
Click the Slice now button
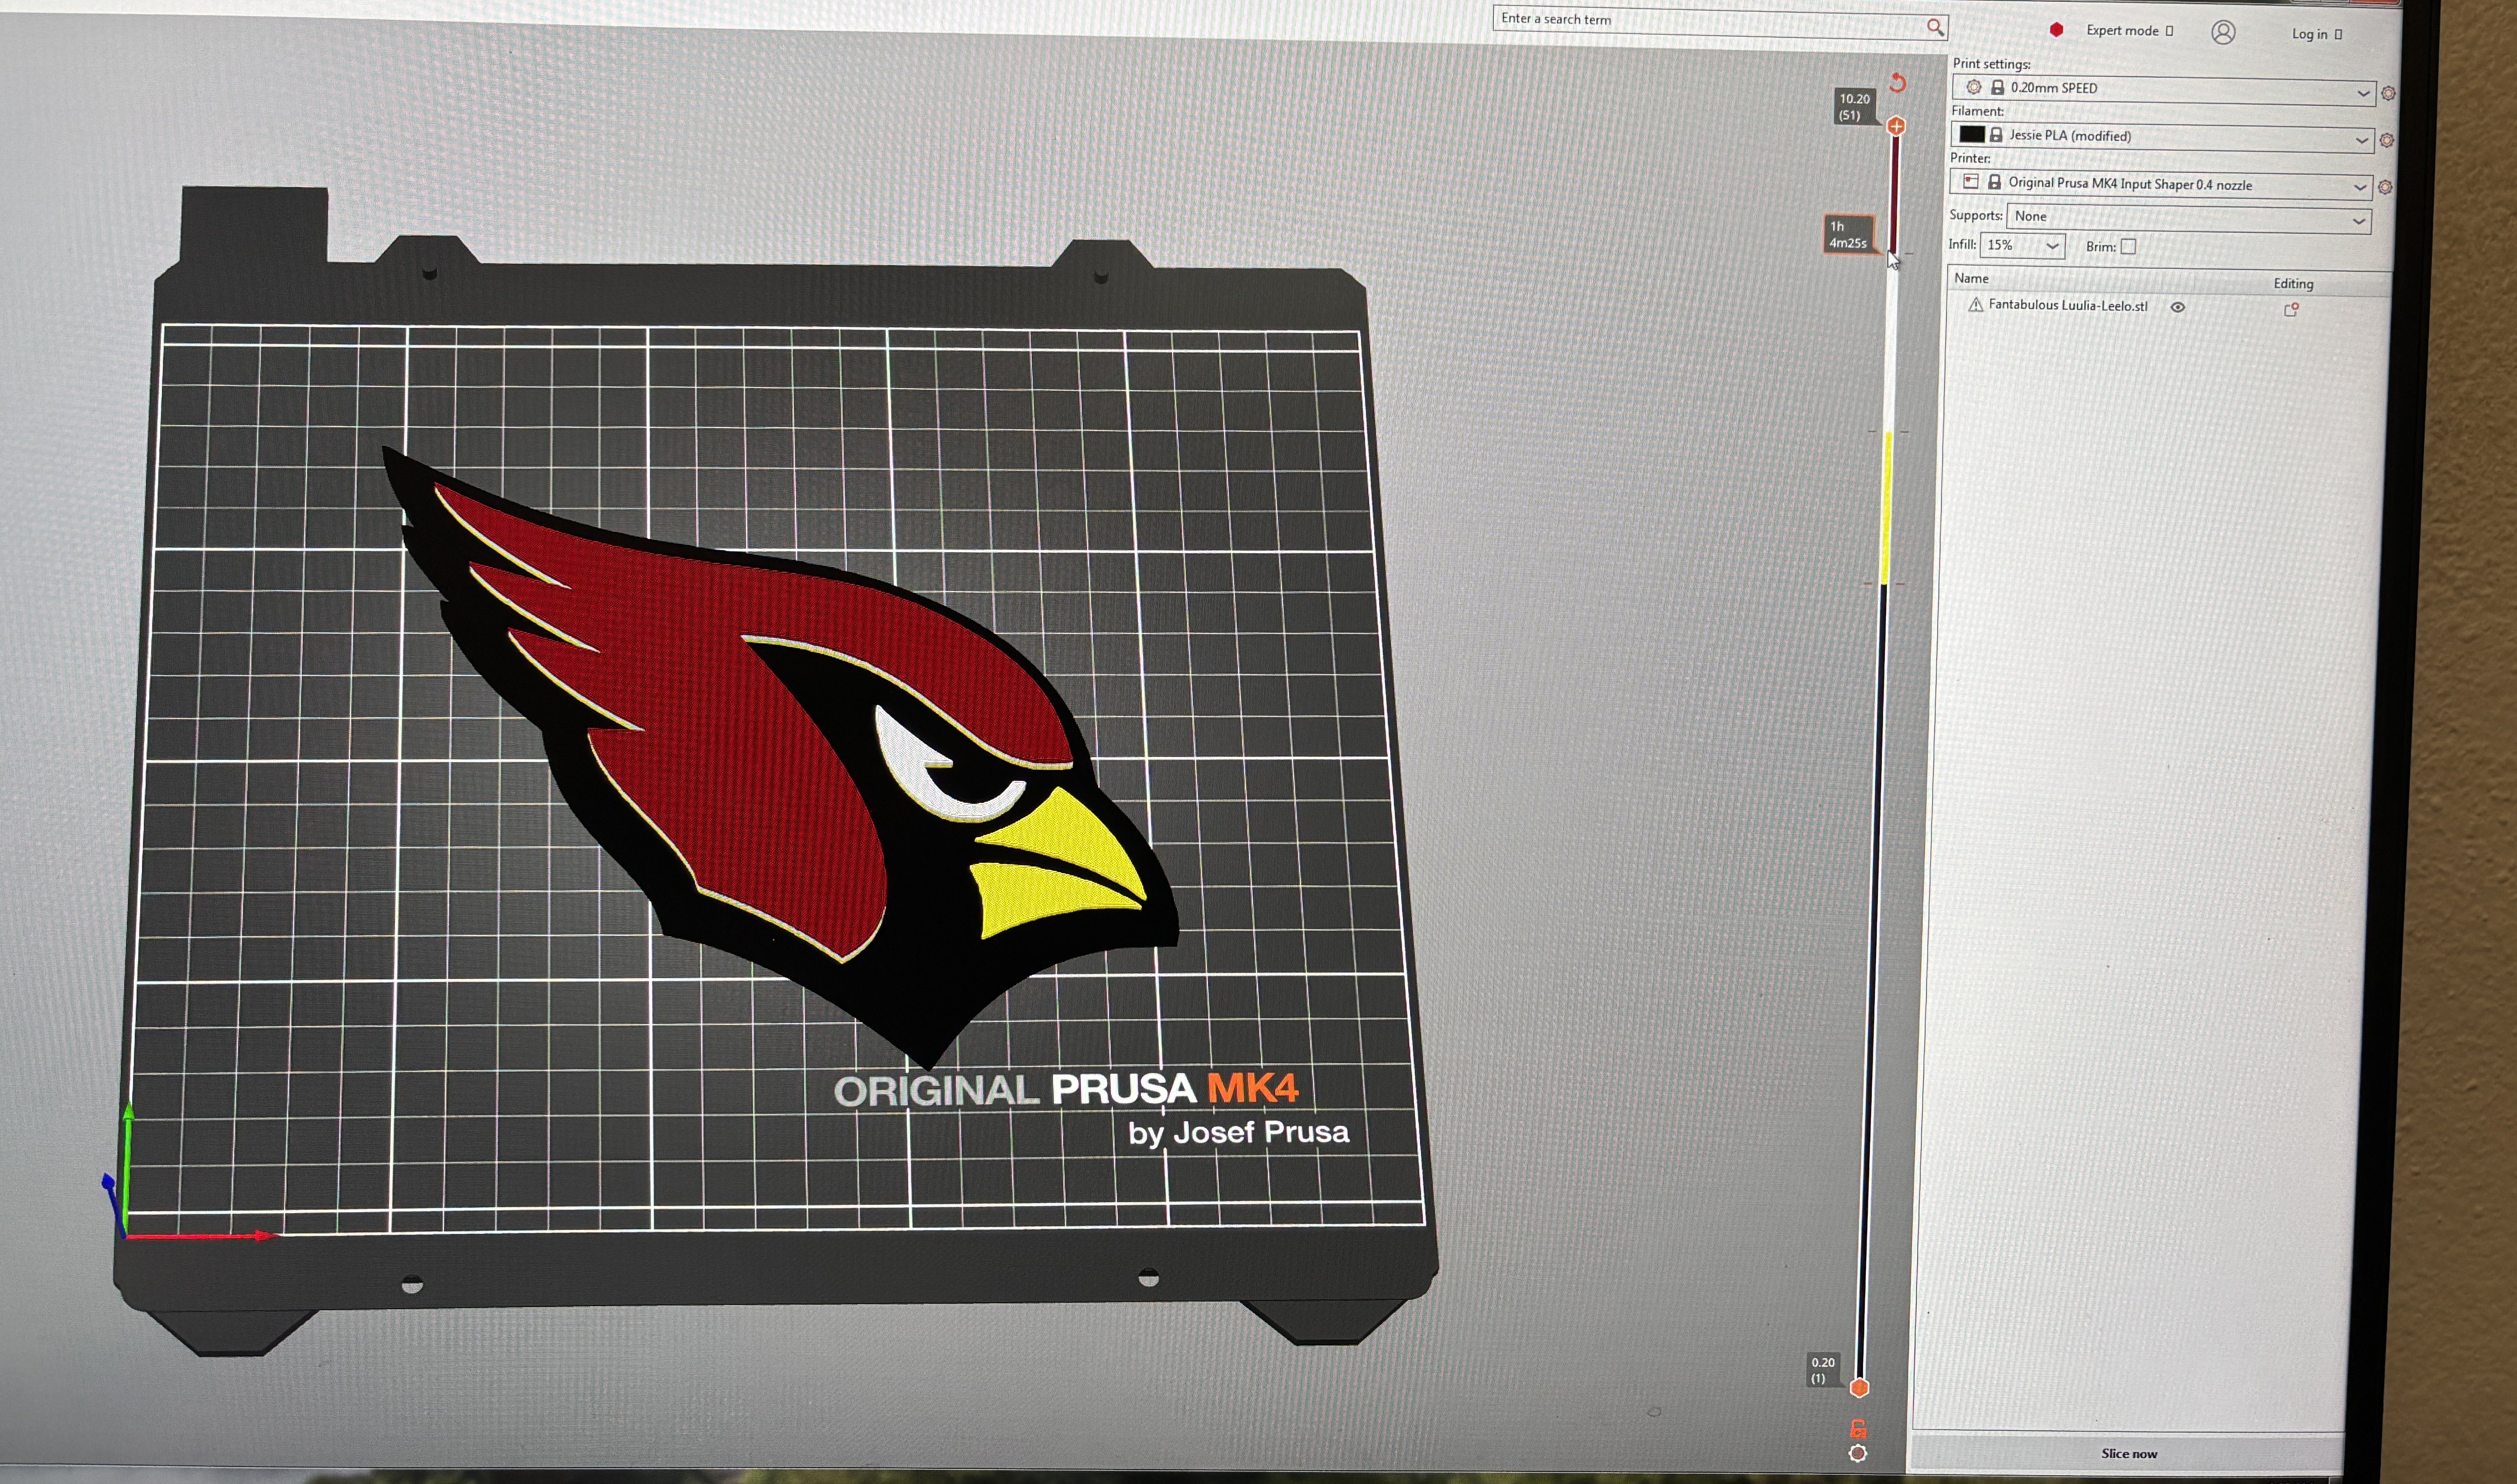click(2128, 1454)
